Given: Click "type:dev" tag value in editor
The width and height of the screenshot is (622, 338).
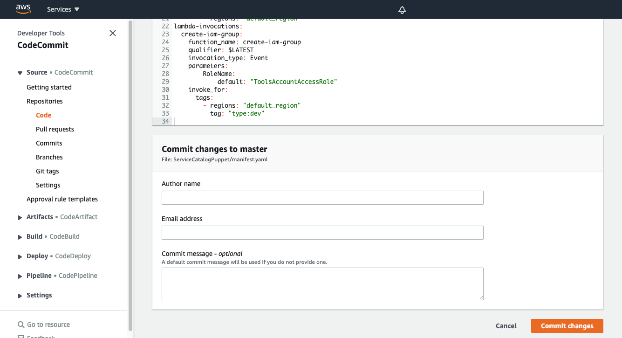Looking at the screenshot, I should tap(246, 113).
